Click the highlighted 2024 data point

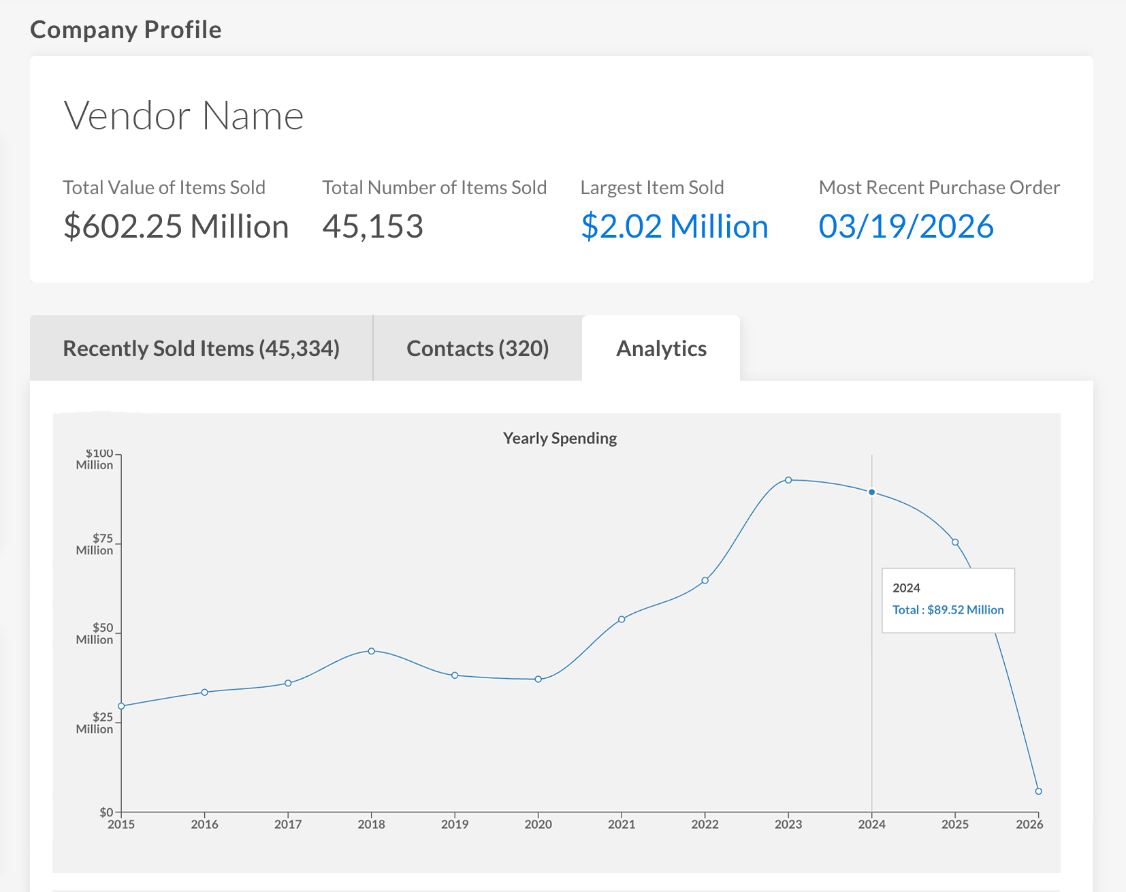[872, 492]
